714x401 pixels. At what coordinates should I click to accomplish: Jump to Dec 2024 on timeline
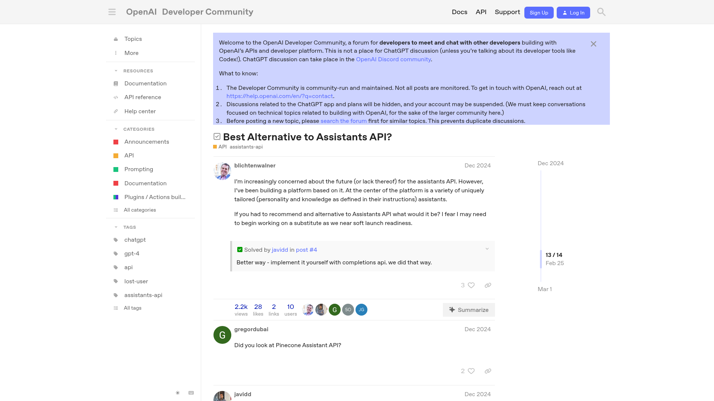click(x=551, y=163)
